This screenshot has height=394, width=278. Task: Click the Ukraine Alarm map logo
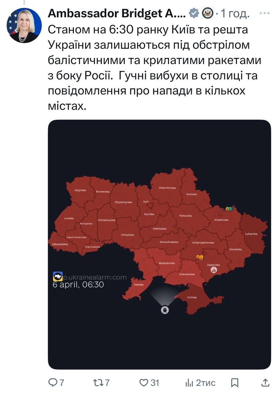[57, 276]
